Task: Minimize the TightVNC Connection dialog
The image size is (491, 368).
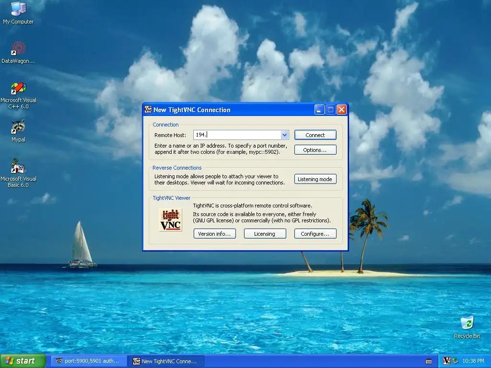Action: [x=319, y=110]
